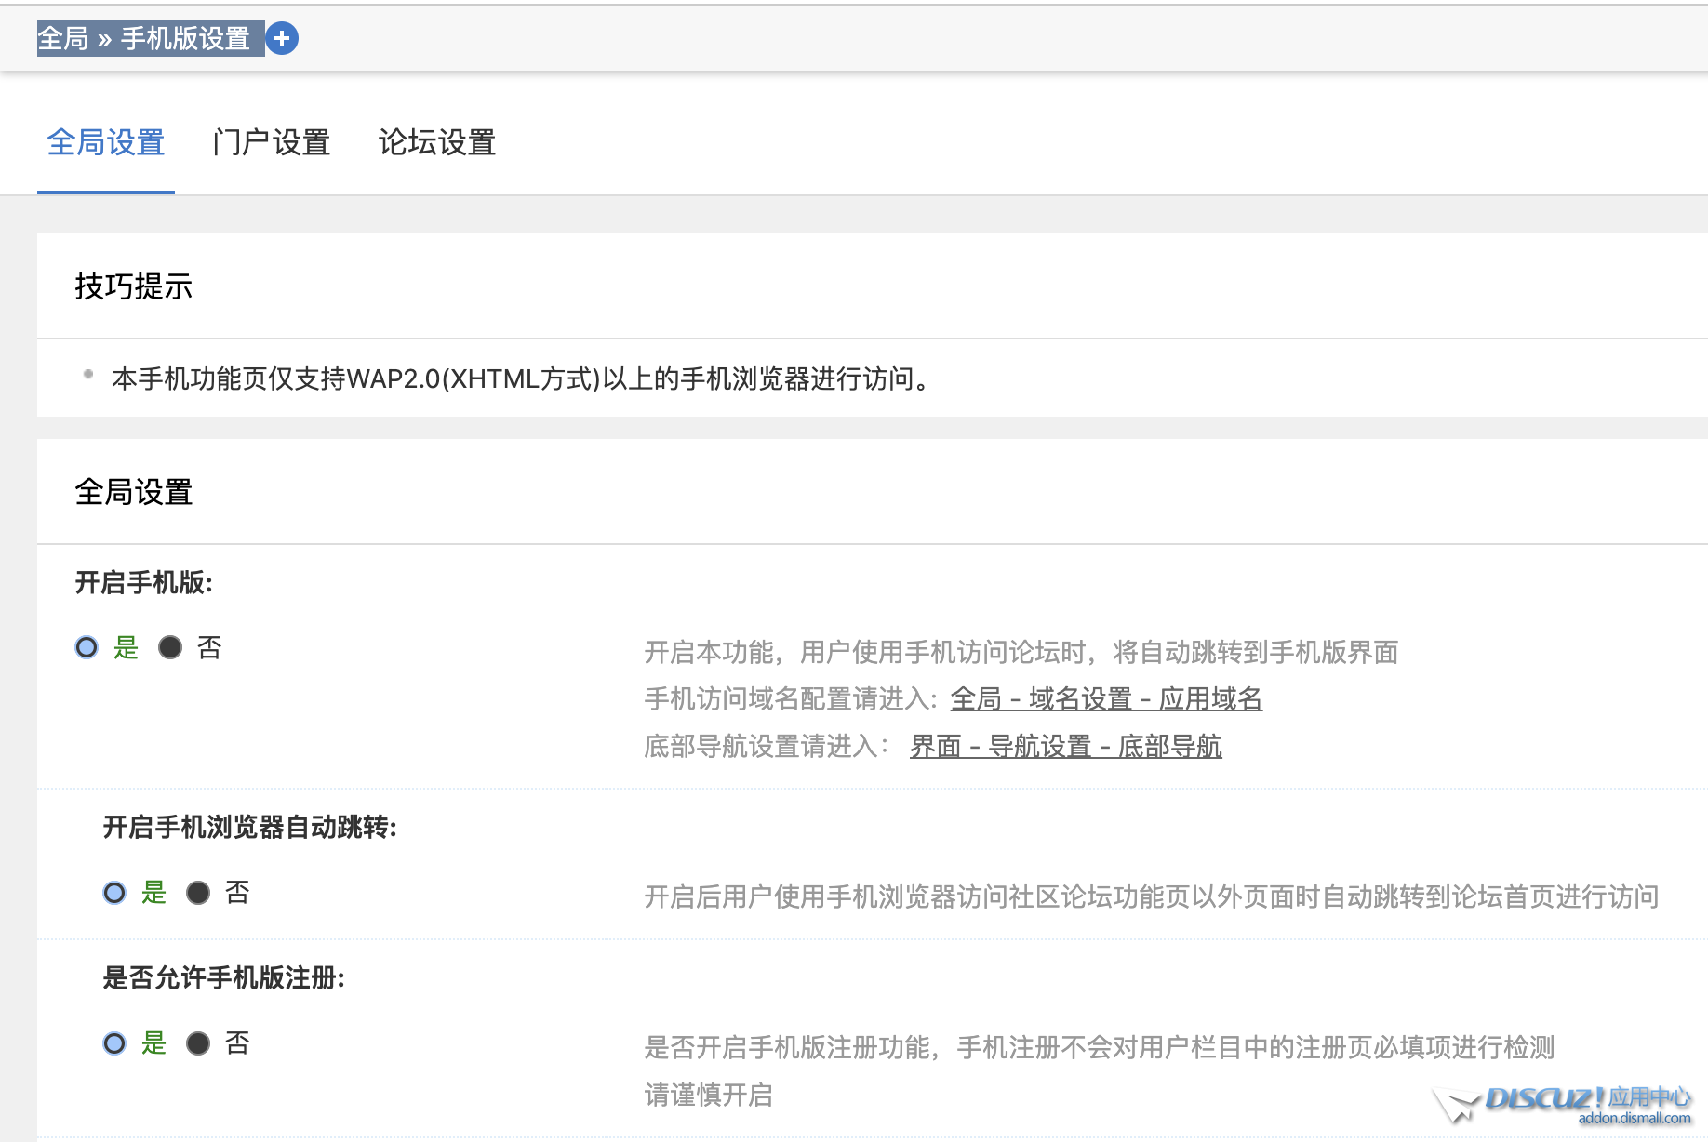1708x1142 pixels.
Task: Click the blue plus icon beside breadcrumb
Action: (x=282, y=38)
